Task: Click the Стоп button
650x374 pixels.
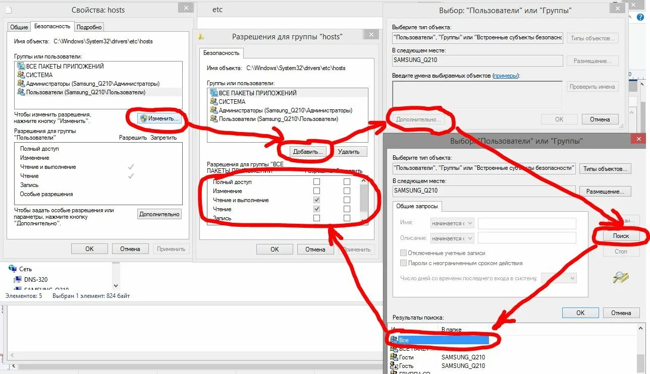Action: [x=621, y=251]
